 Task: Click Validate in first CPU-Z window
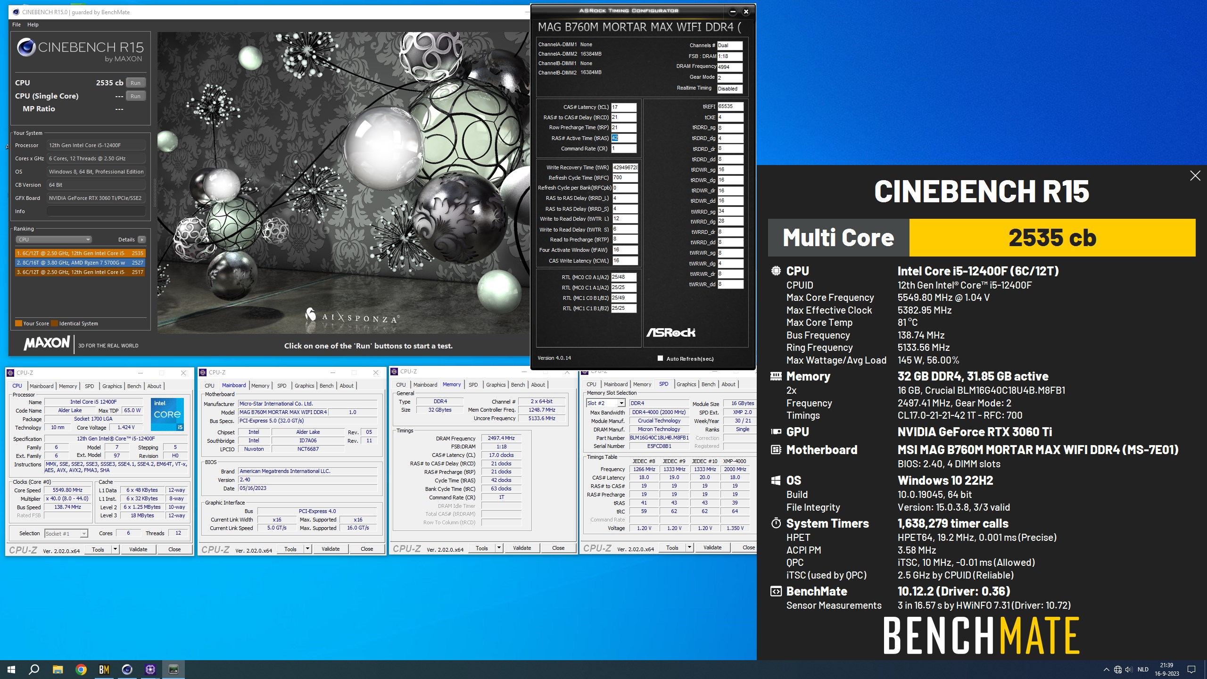[x=138, y=549]
